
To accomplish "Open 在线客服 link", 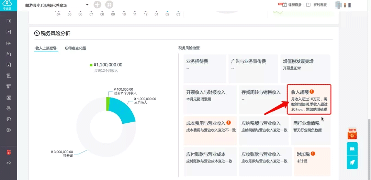I will coord(320,5).
